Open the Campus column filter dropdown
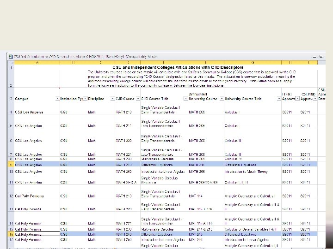This screenshot has height=249, width=333. point(57,99)
